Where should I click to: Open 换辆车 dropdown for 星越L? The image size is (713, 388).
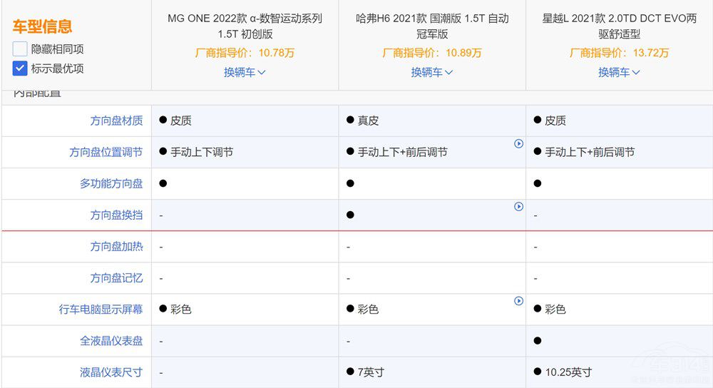pos(619,72)
